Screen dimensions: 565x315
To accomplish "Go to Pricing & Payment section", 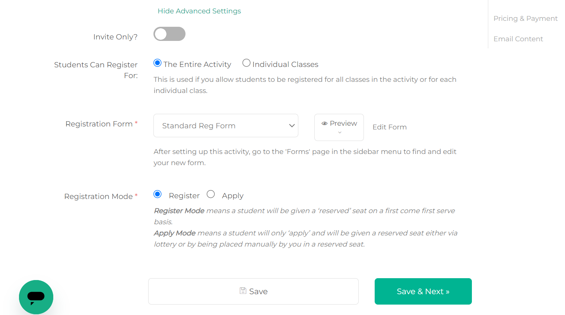I will [x=526, y=19].
